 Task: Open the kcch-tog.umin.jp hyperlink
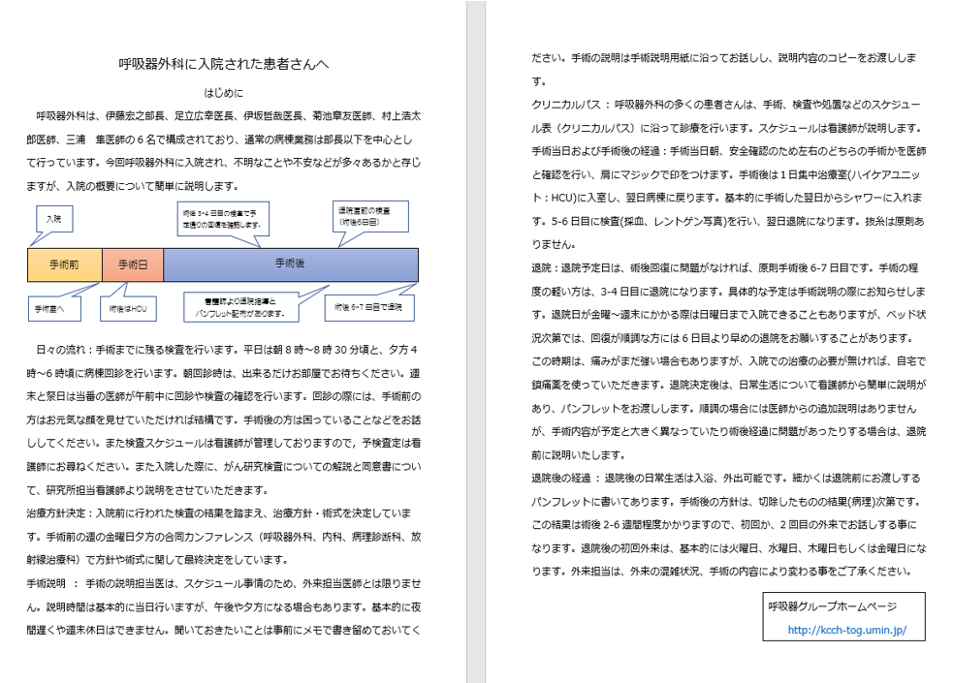coord(846,630)
